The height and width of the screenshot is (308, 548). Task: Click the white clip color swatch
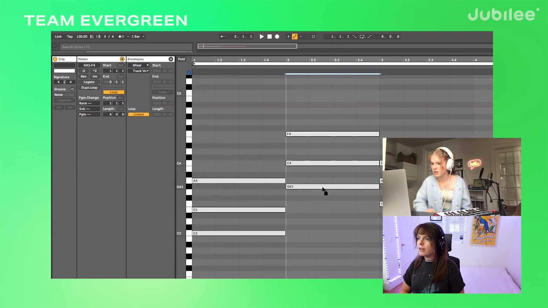pyautogui.click(x=64, y=71)
